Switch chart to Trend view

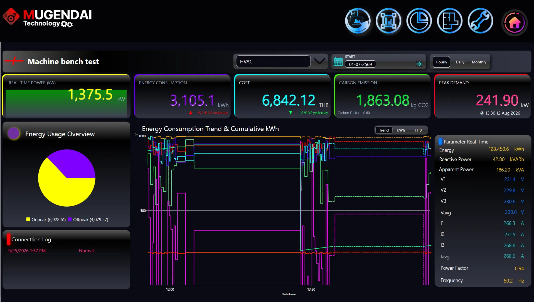click(x=384, y=130)
